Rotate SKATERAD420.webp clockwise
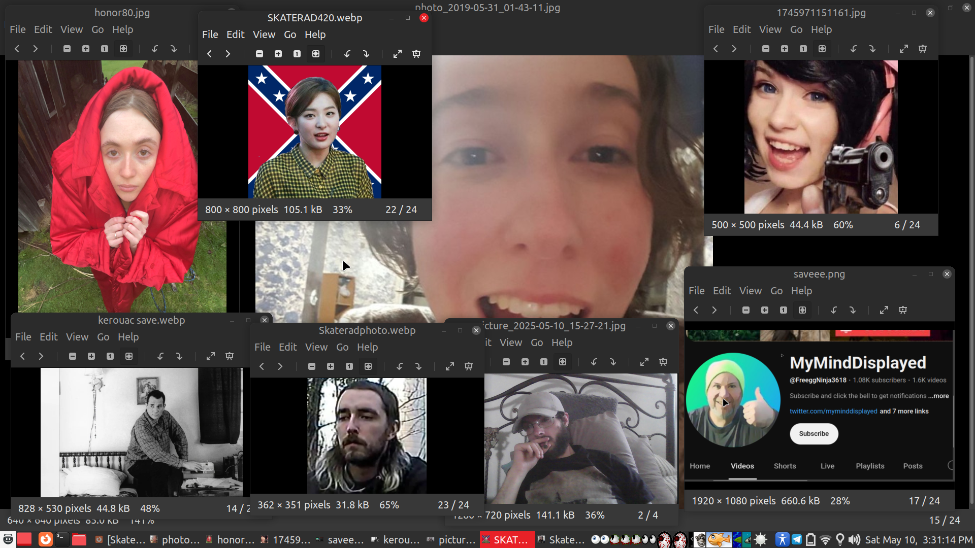The width and height of the screenshot is (975, 548). (366, 54)
